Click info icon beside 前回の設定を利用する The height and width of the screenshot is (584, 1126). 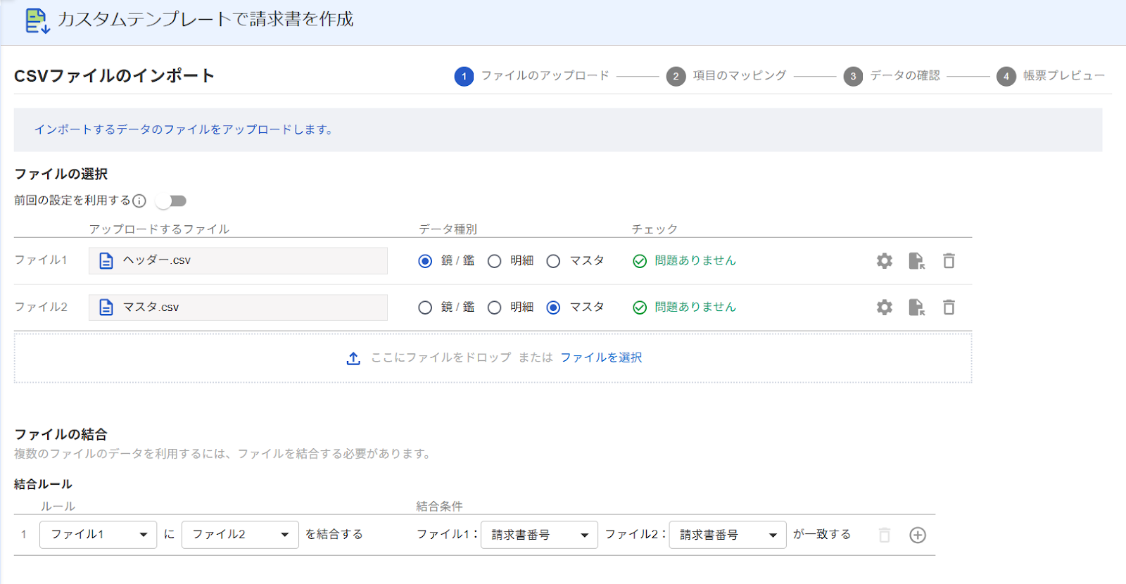[139, 201]
